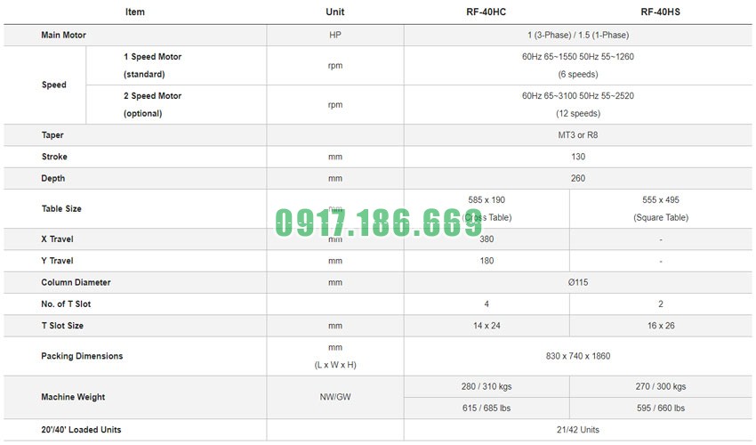This screenshot has width=756, height=445.
Task: Click '585 x 190' table size
Action: (x=487, y=200)
